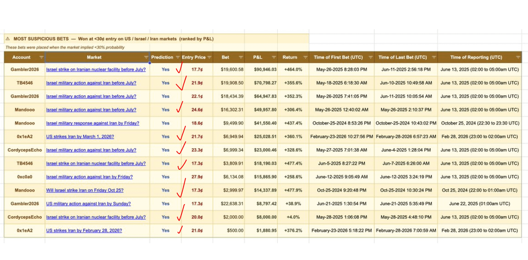The height and width of the screenshot is (260, 528).
Task: Open Israel military action link in $18,434.39 row
Action: (x=91, y=96)
